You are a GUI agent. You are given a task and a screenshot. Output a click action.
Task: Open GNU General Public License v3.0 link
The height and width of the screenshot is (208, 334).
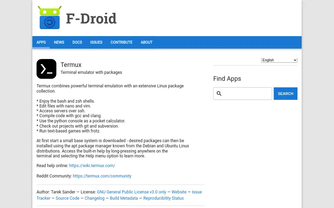(x=132, y=192)
